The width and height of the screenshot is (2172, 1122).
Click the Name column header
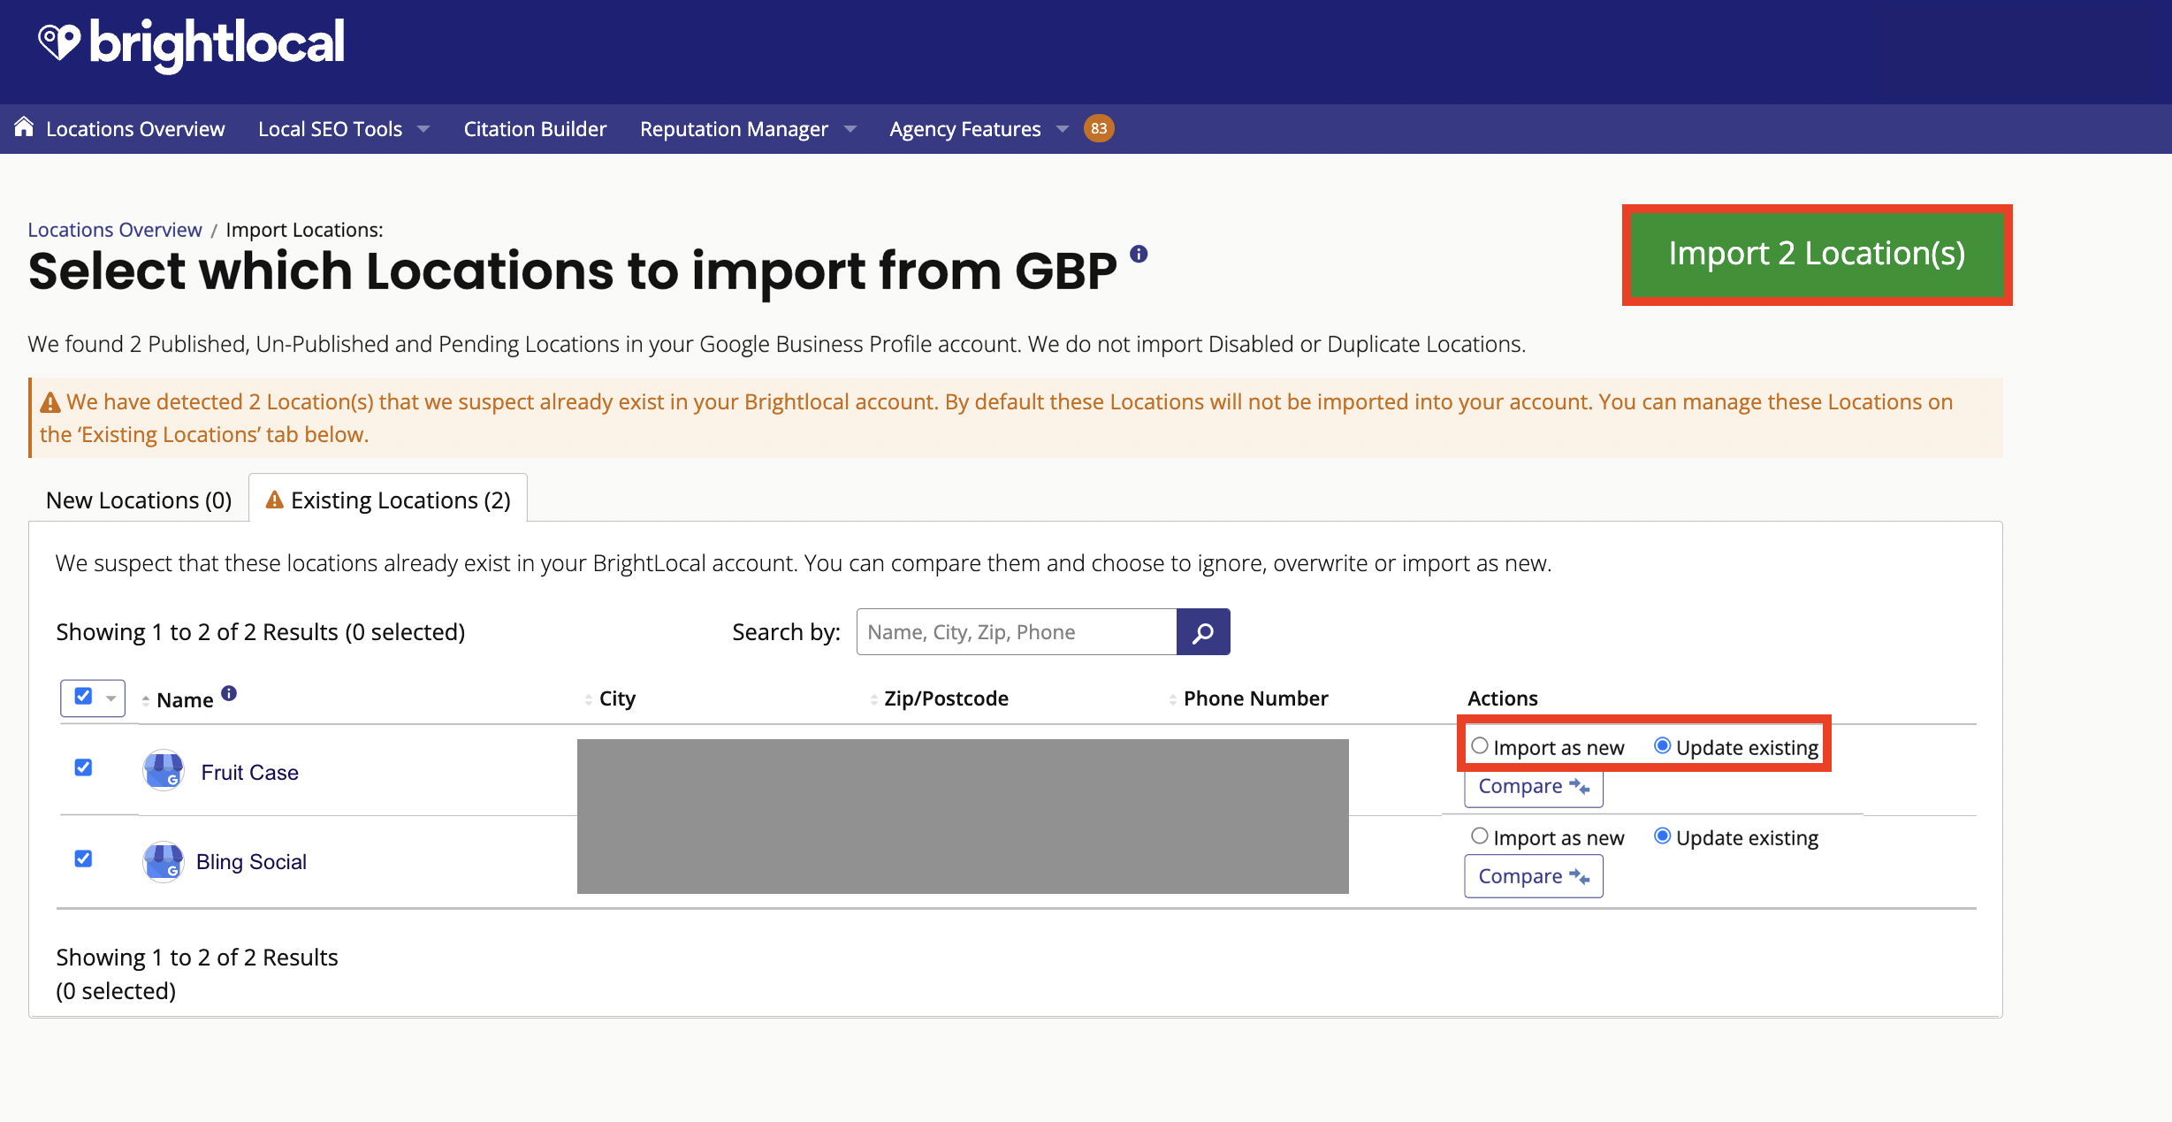(x=185, y=700)
